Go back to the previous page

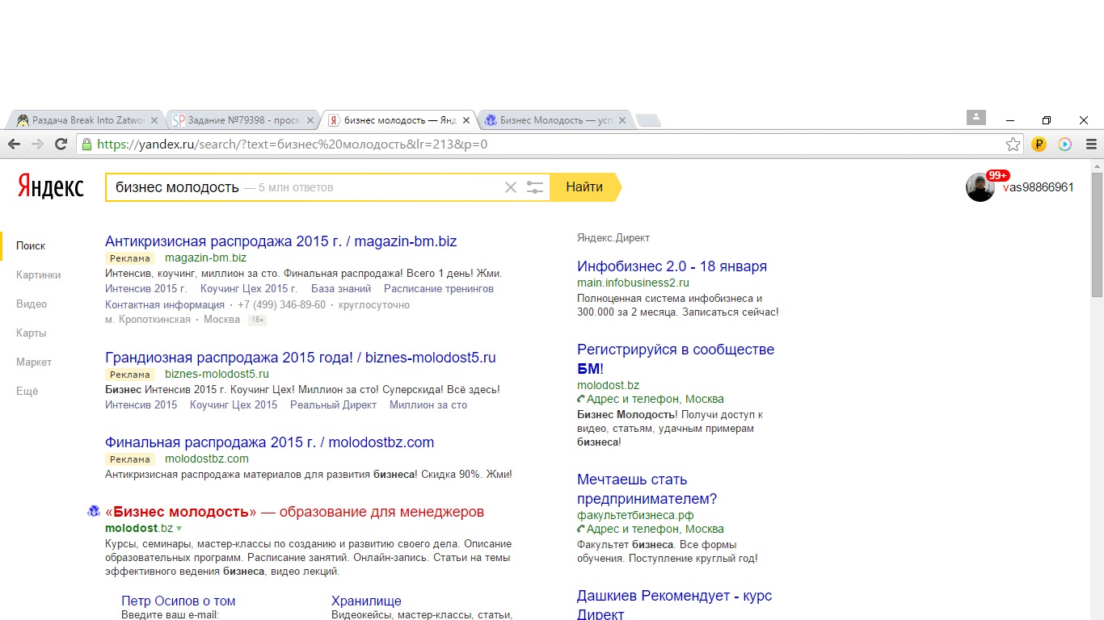coord(14,145)
